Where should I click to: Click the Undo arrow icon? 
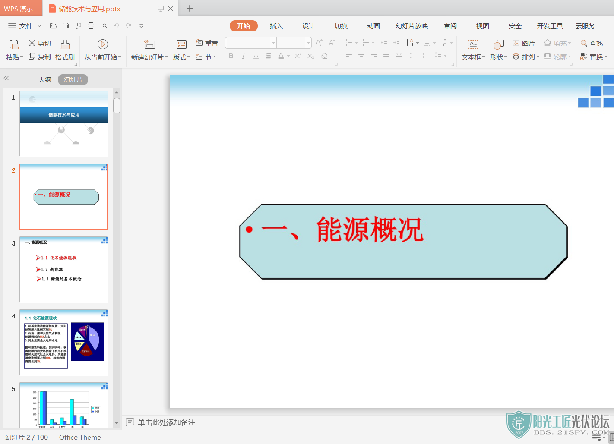(116, 26)
